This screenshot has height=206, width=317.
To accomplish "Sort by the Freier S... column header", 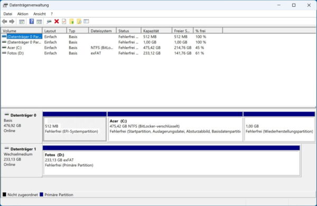I will tap(183, 31).
